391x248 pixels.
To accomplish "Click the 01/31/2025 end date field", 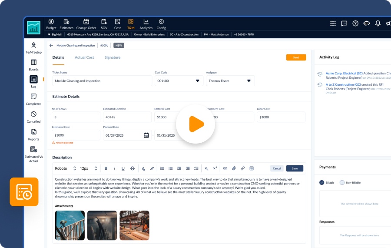I will point(166,135).
